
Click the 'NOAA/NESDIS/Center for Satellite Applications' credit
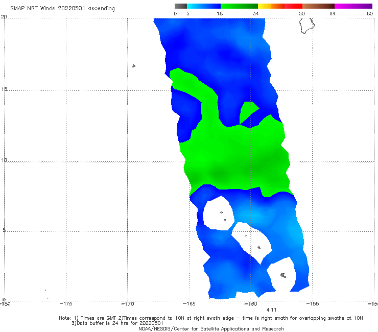point(211,329)
